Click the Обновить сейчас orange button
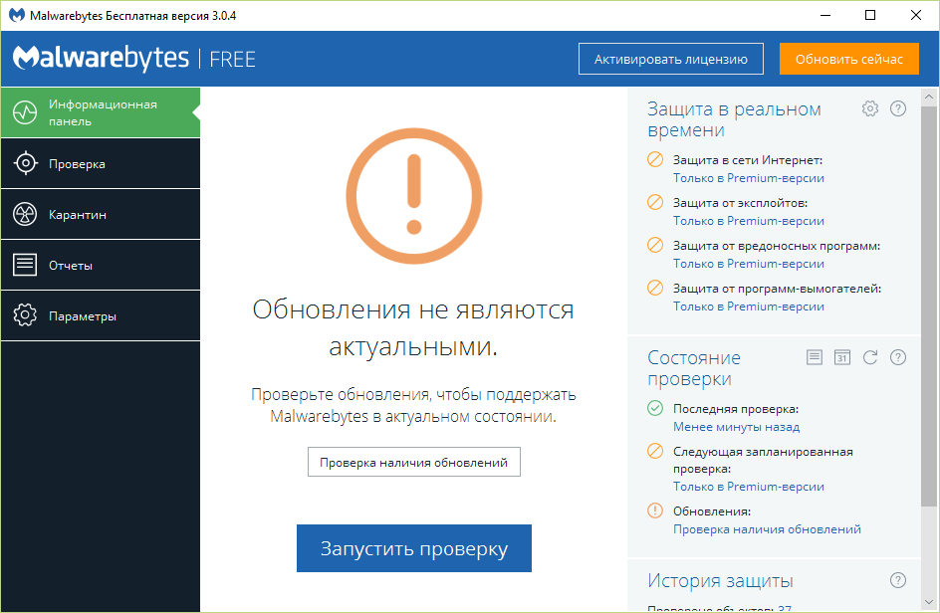Viewport: 940px width, 613px height. pos(848,59)
